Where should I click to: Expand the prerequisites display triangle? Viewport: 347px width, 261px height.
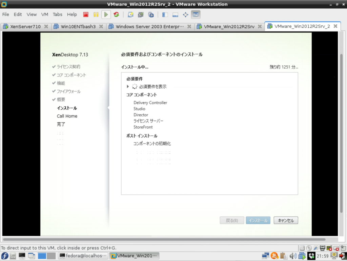[x=128, y=86]
